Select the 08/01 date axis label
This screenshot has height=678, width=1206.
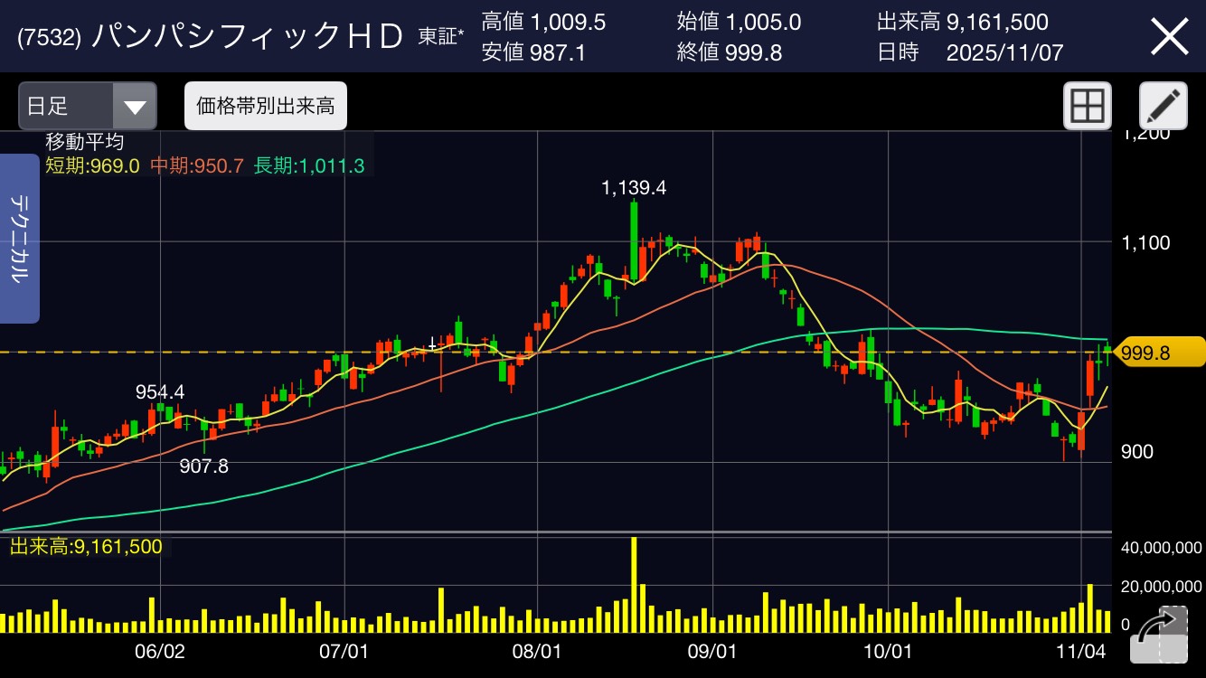pos(537,652)
